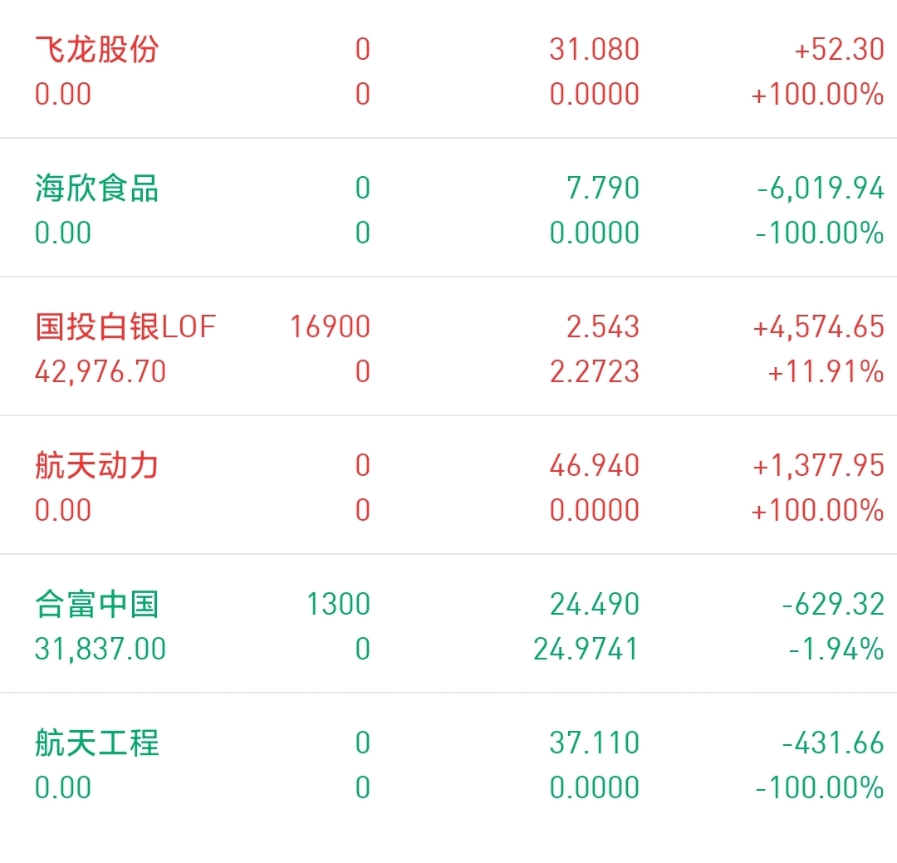Open the 国投白银LOF fund holding

point(448,347)
